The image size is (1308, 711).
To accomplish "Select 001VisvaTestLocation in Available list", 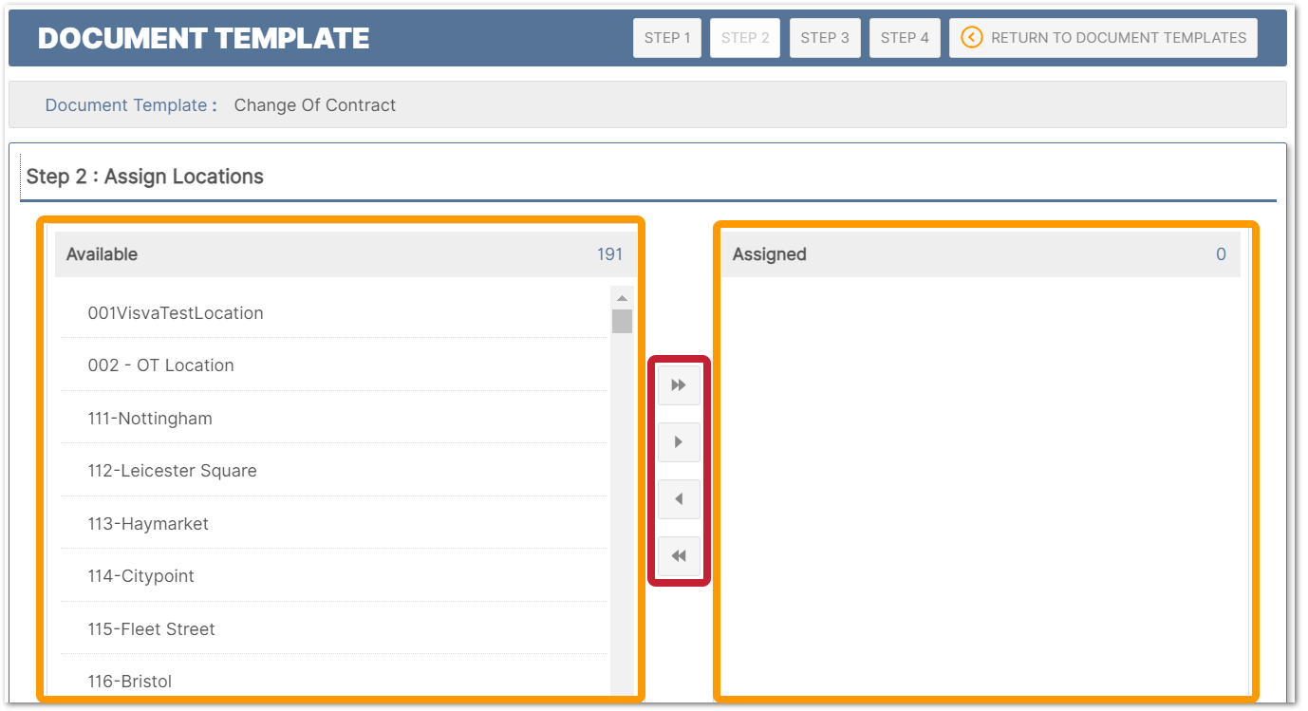I will click(x=334, y=312).
